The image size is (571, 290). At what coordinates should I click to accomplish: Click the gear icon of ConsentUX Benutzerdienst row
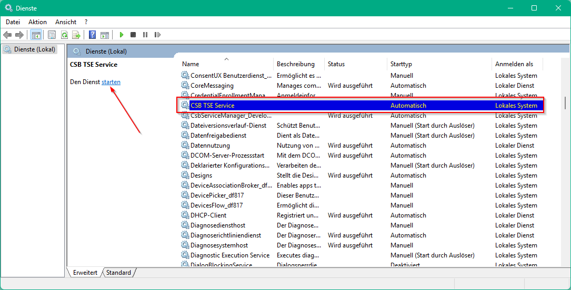point(185,76)
